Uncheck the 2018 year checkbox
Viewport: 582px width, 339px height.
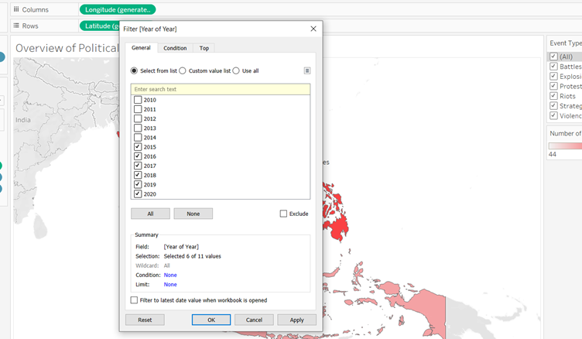point(138,175)
